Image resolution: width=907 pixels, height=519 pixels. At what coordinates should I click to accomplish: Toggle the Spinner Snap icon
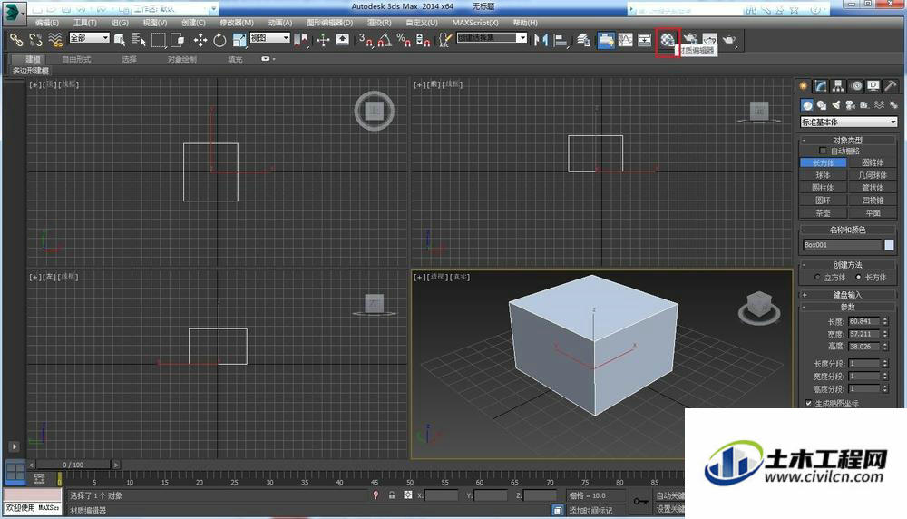coord(424,40)
